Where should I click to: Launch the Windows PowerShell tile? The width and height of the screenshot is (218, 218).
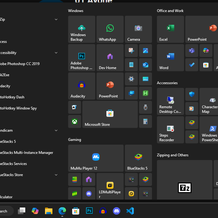pos(209,130)
